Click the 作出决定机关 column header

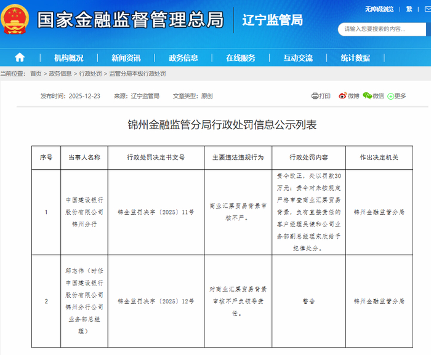point(379,158)
